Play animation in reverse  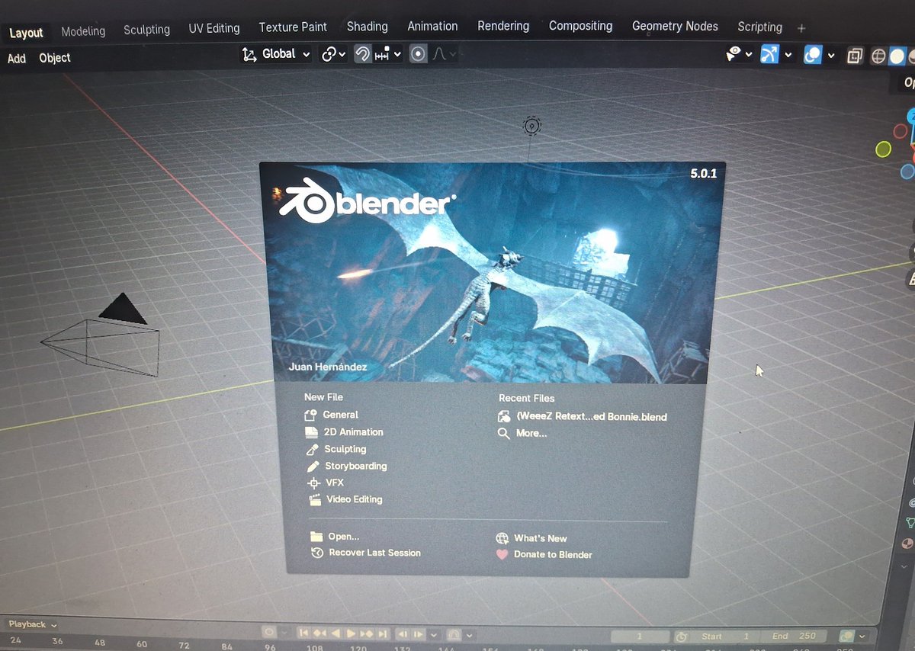click(x=335, y=633)
